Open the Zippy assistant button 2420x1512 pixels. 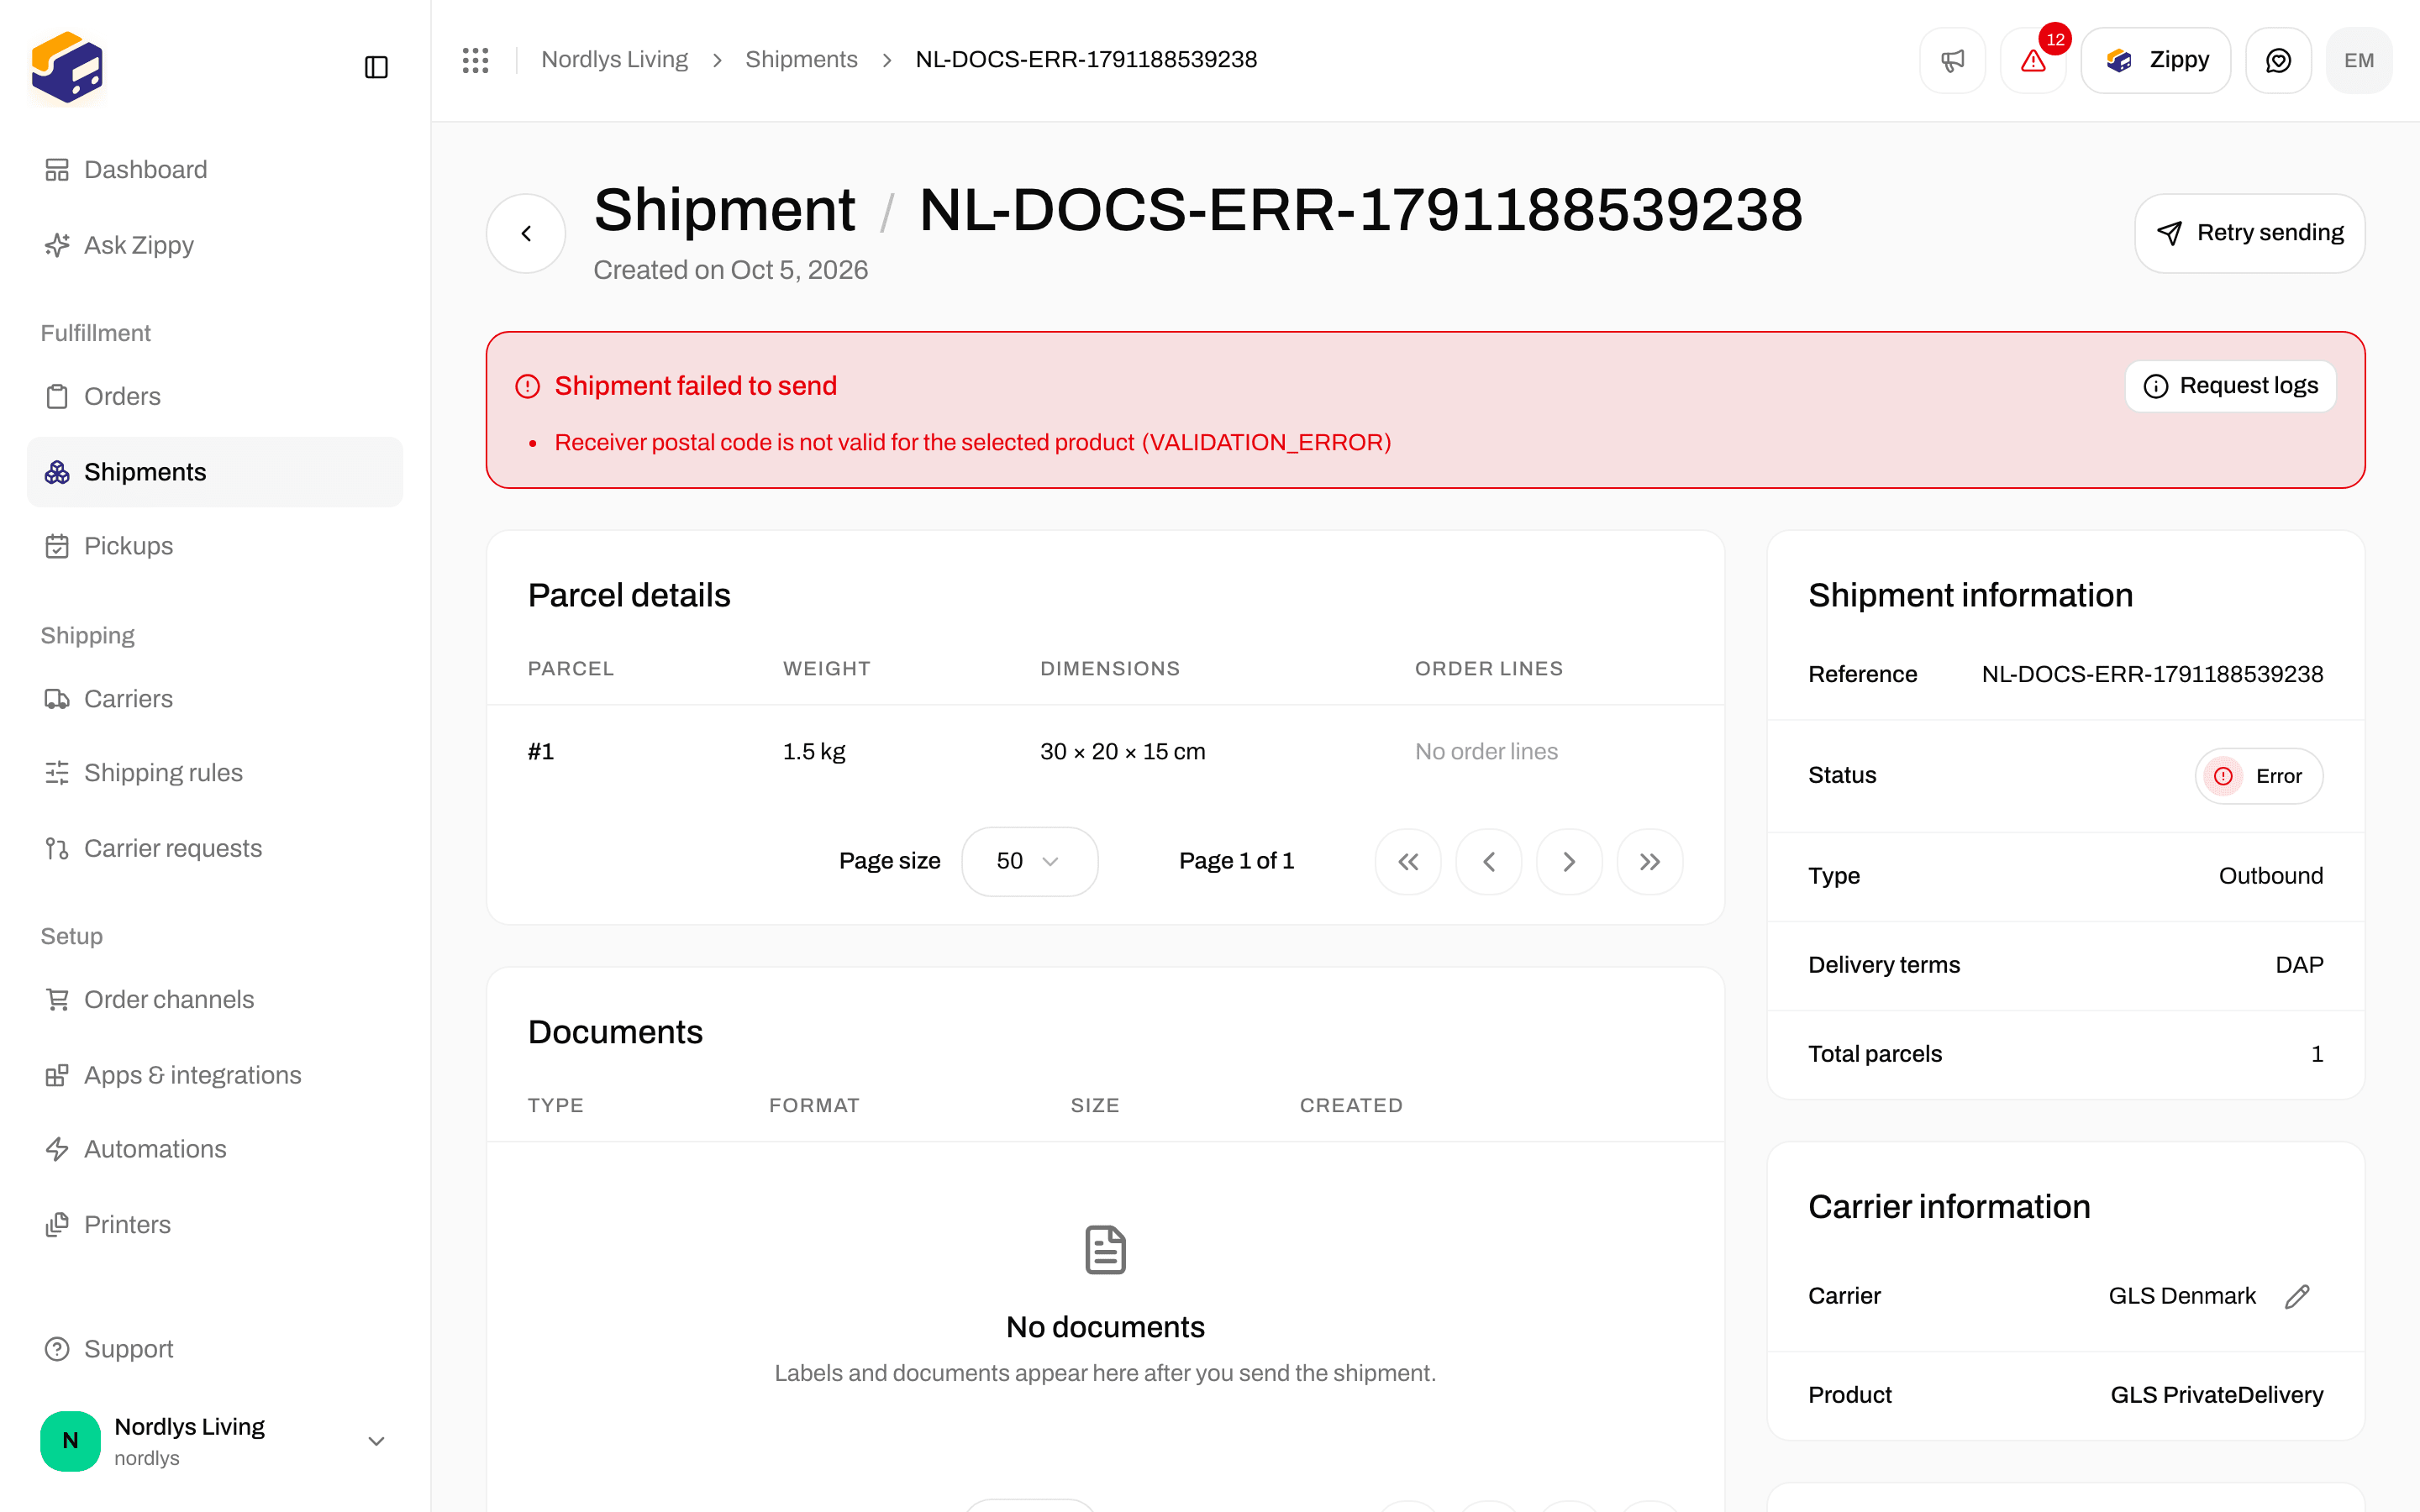click(2156, 61)
